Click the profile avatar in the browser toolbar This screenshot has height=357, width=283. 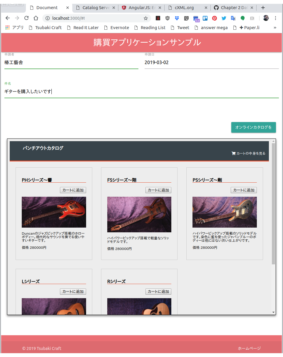click(x=266, y=18)
